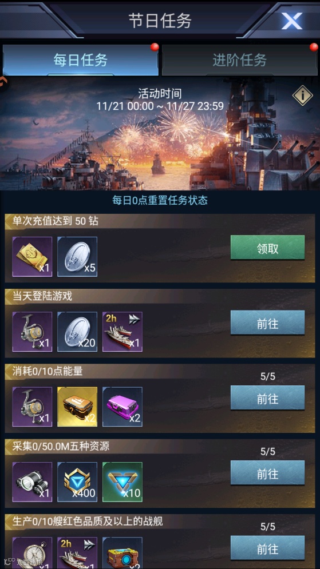This screenshot has width=320, height=569.
Task: Switch to the 进阶任务 tab
Action: click(x=240, y=60)
